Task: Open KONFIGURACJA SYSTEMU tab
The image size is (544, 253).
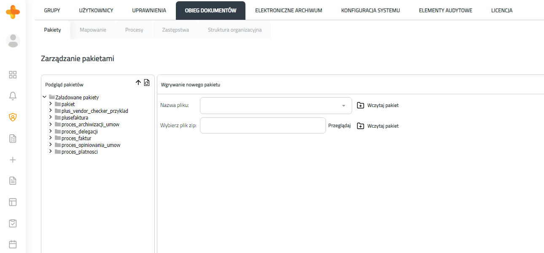Action: 370,11
